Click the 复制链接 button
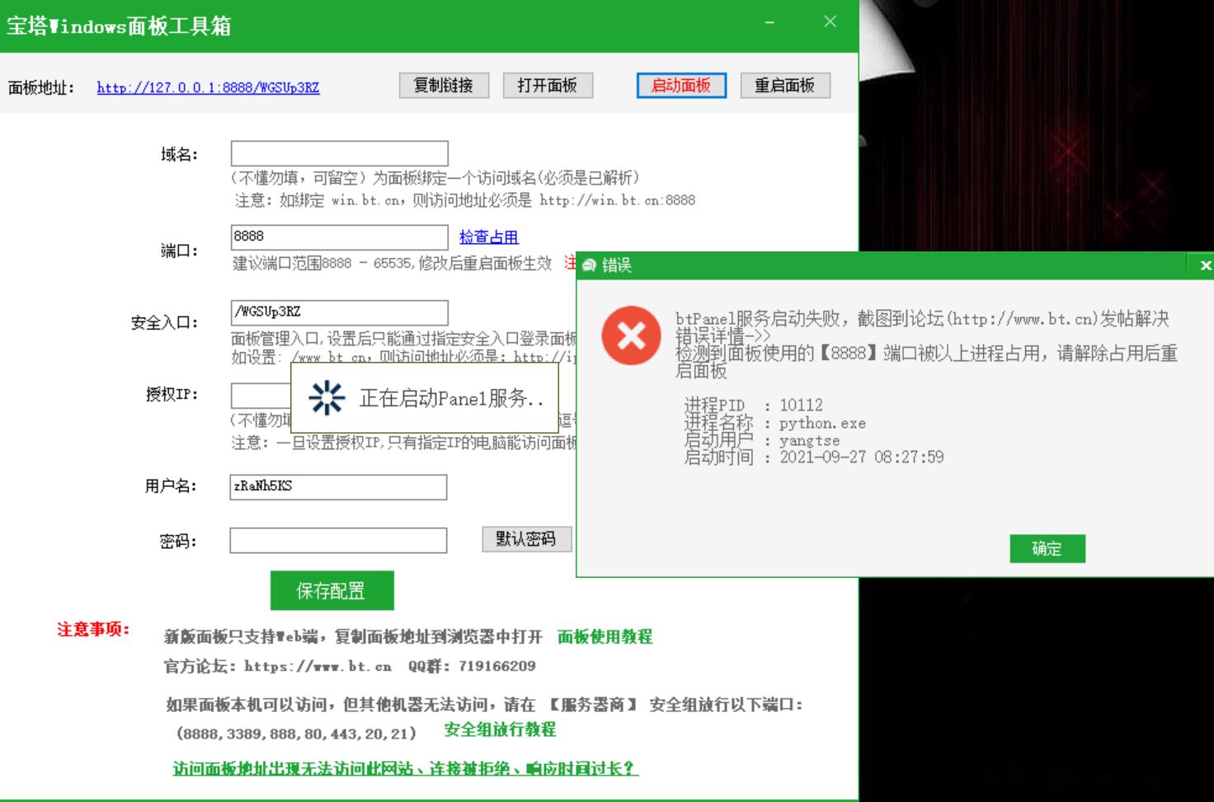 pyautogui.click(x=444, y=86)
